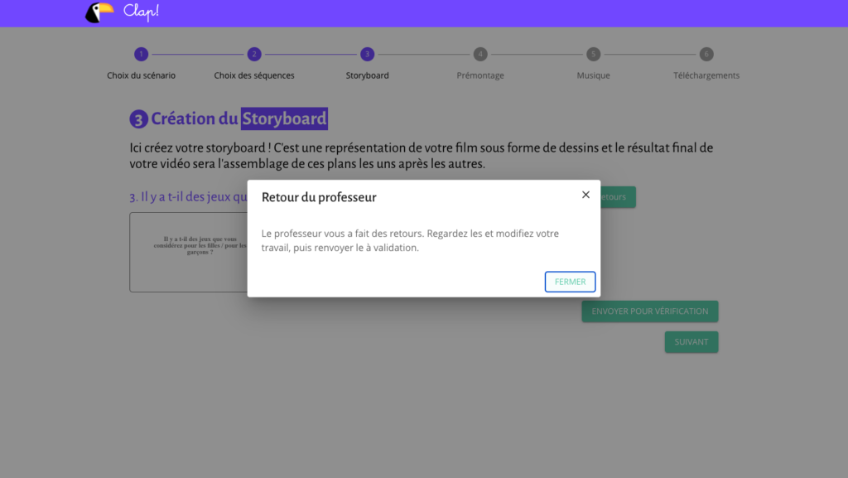Select the step 5 numbered circle

[x=593, y=55]
